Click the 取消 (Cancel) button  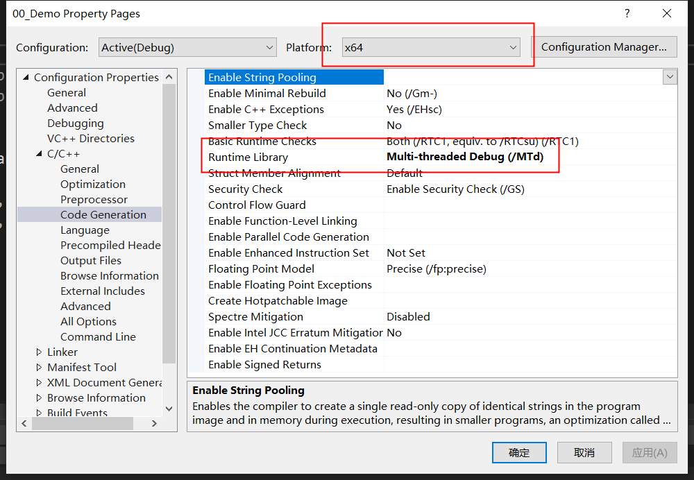click(x=584, y=452)
